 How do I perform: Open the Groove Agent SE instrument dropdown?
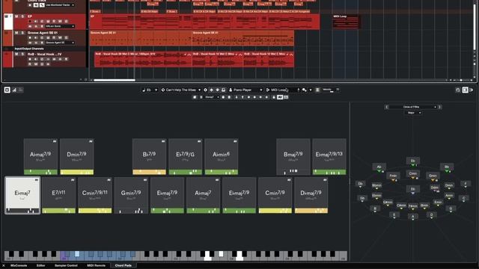pos(60,43)
